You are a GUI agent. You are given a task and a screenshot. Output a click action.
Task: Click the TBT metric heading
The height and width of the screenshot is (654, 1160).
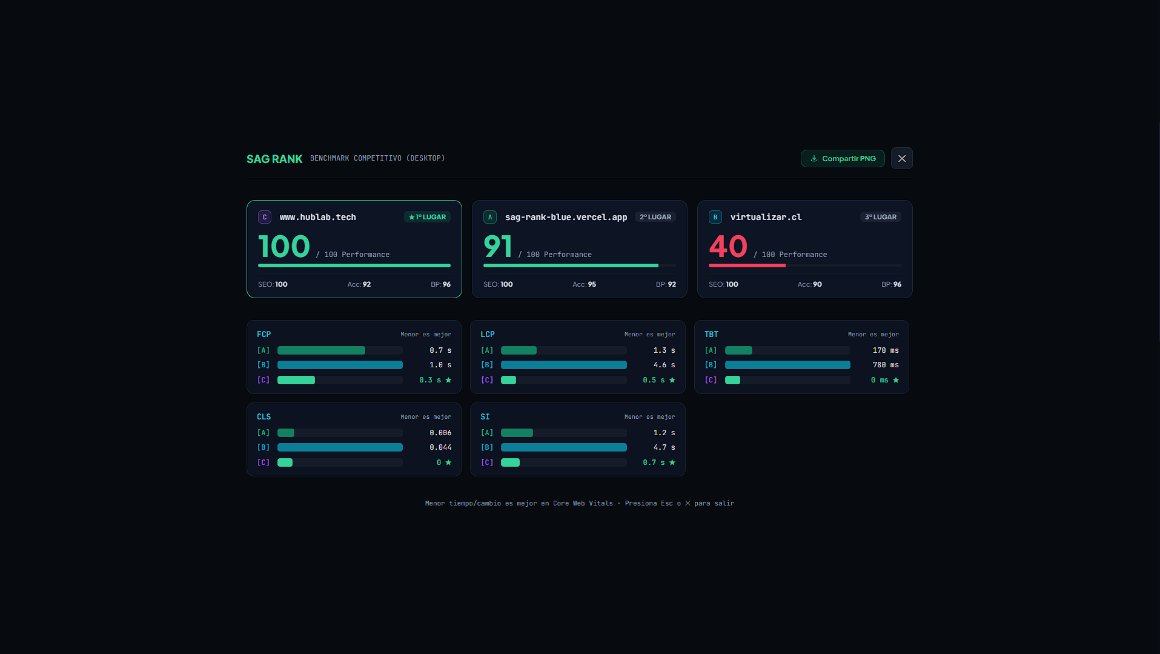pyautogui.click(x=712, y=335)
